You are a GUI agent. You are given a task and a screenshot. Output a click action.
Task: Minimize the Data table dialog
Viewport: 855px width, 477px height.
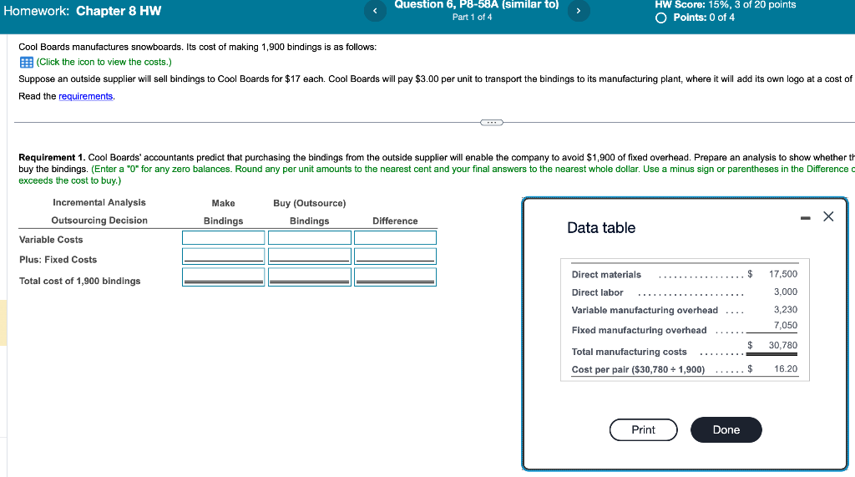pos(806,218)
